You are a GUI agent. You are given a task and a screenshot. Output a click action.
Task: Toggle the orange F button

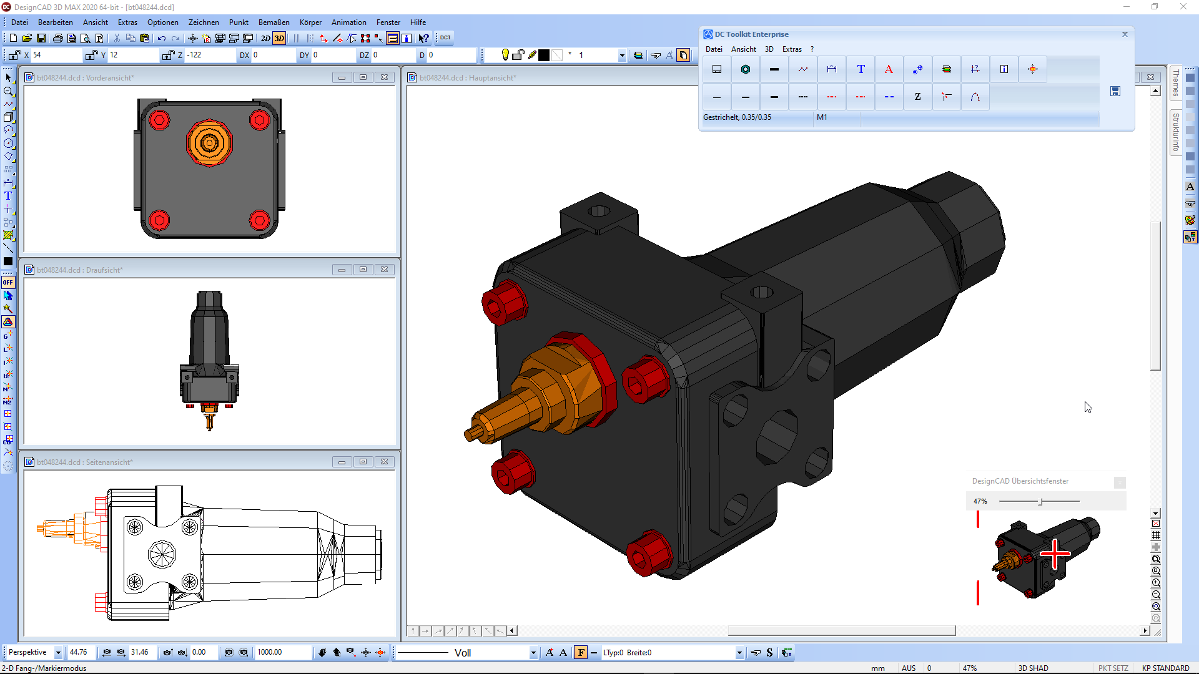[x=581, y=653]
